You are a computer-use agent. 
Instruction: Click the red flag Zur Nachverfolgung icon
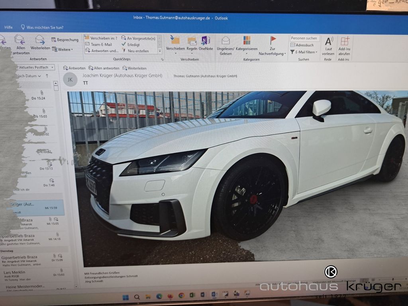[273, 40]
